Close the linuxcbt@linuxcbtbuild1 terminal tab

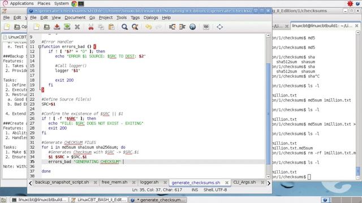[356, 26]
